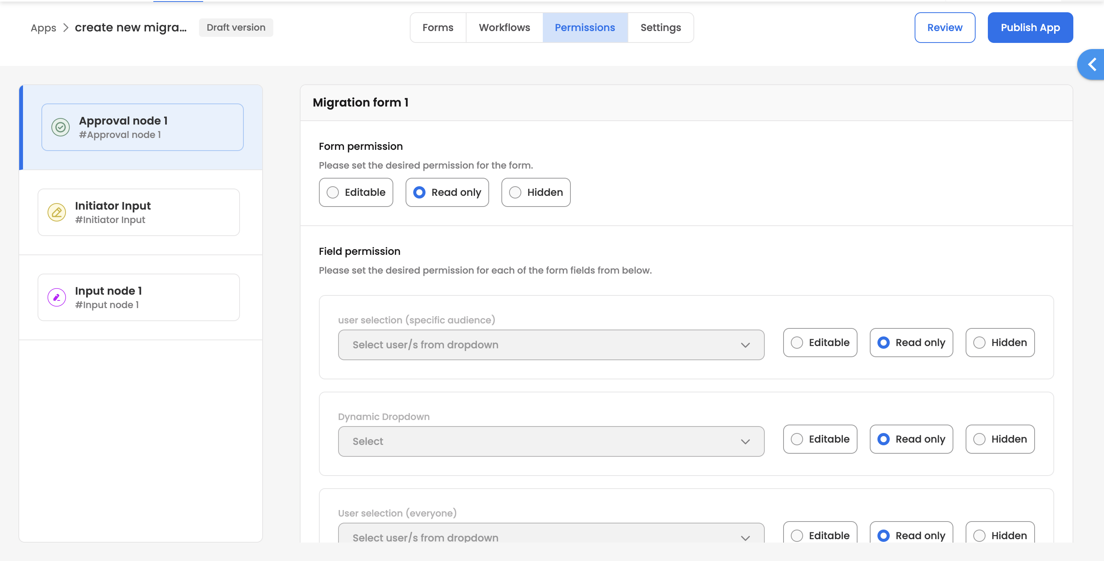Go back to Apps breadcrumb link
This screenshot has width=1104, height=561.
click(x=43, y=28)
